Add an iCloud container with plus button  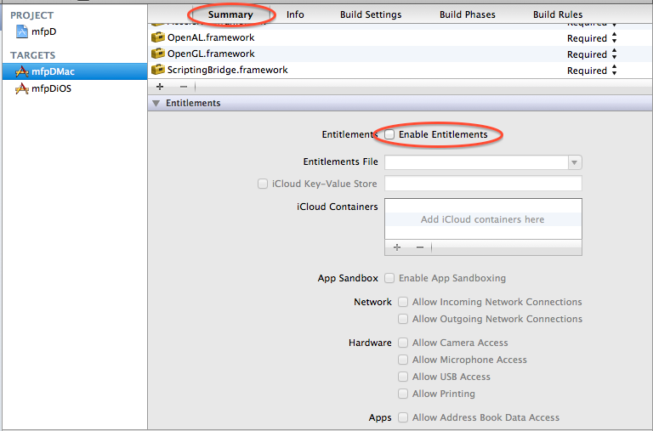(x=396, y=247)
